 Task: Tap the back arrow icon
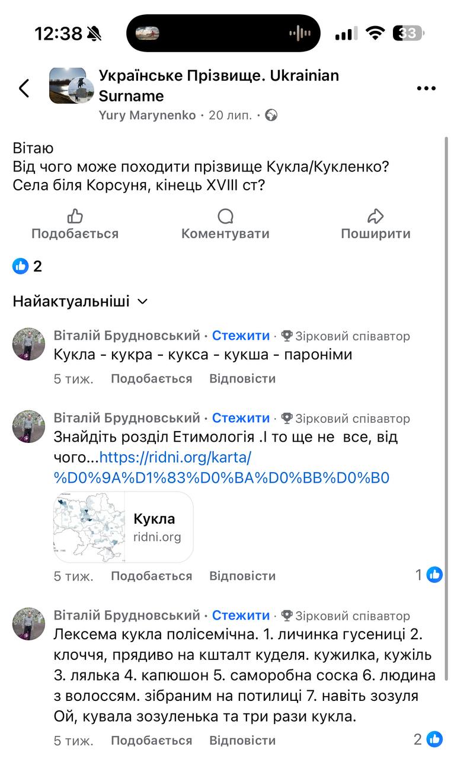click(x=24, y=88)
